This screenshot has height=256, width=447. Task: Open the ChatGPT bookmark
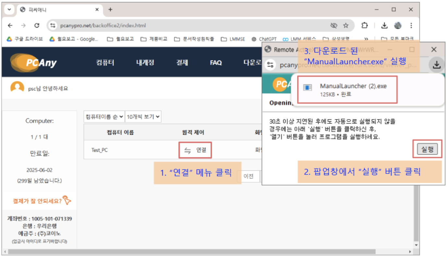[264, 39]
